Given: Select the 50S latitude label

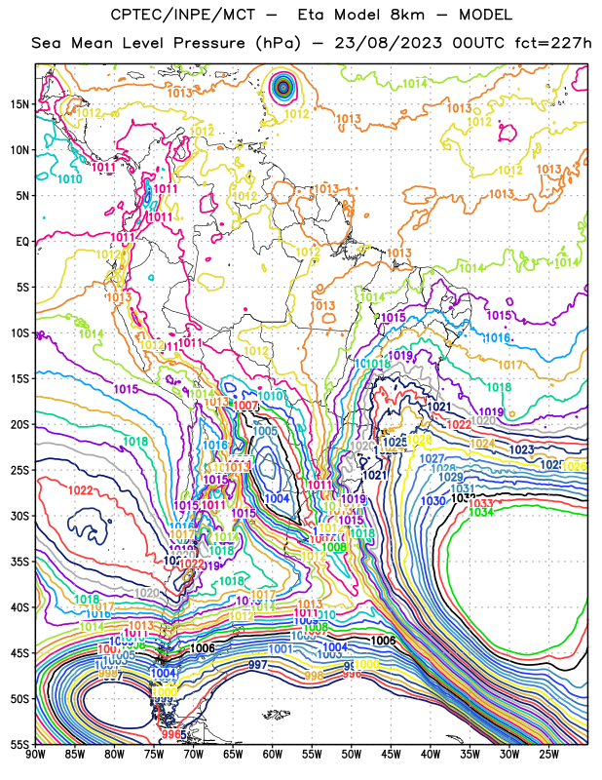Looking at the screenshot, I should pos(19,699).
